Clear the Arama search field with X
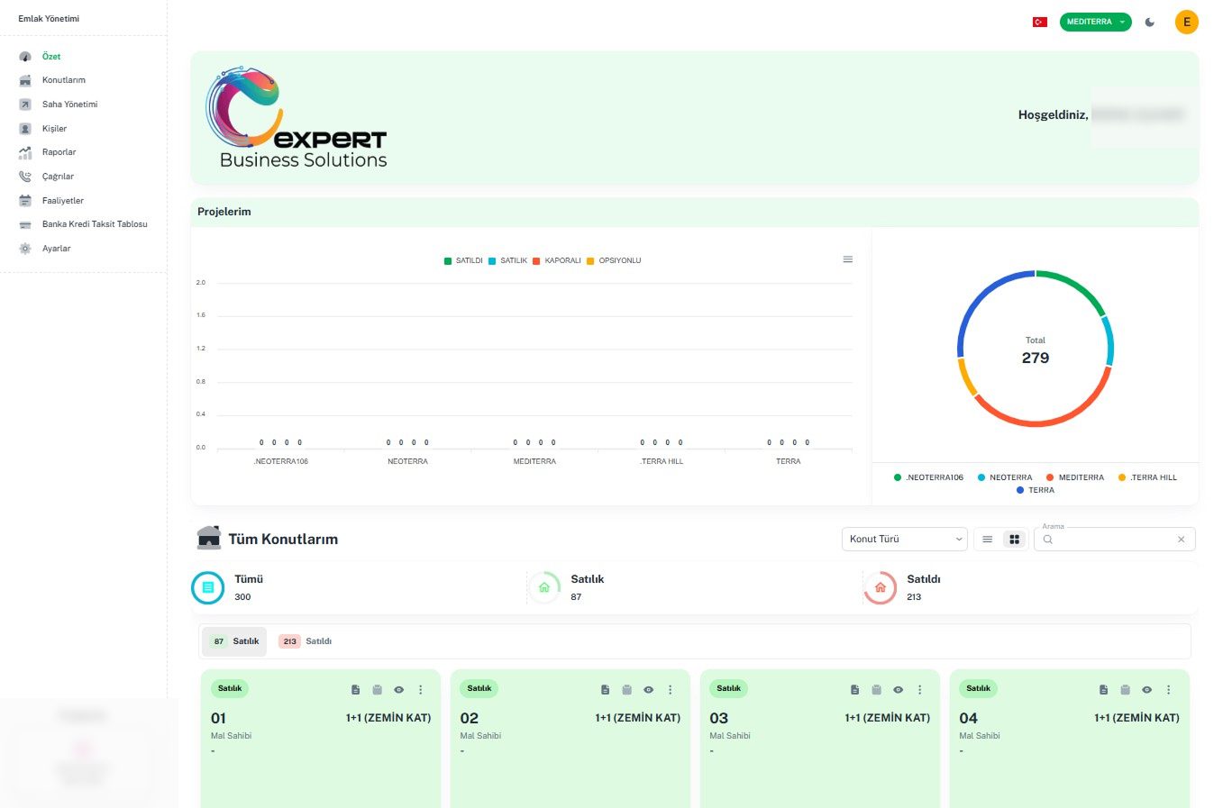The width and height of the screenshot is (1223, 808). 1181,540
